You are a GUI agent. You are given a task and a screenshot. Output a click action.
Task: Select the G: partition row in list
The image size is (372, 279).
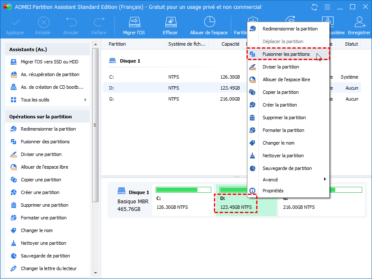174,99
